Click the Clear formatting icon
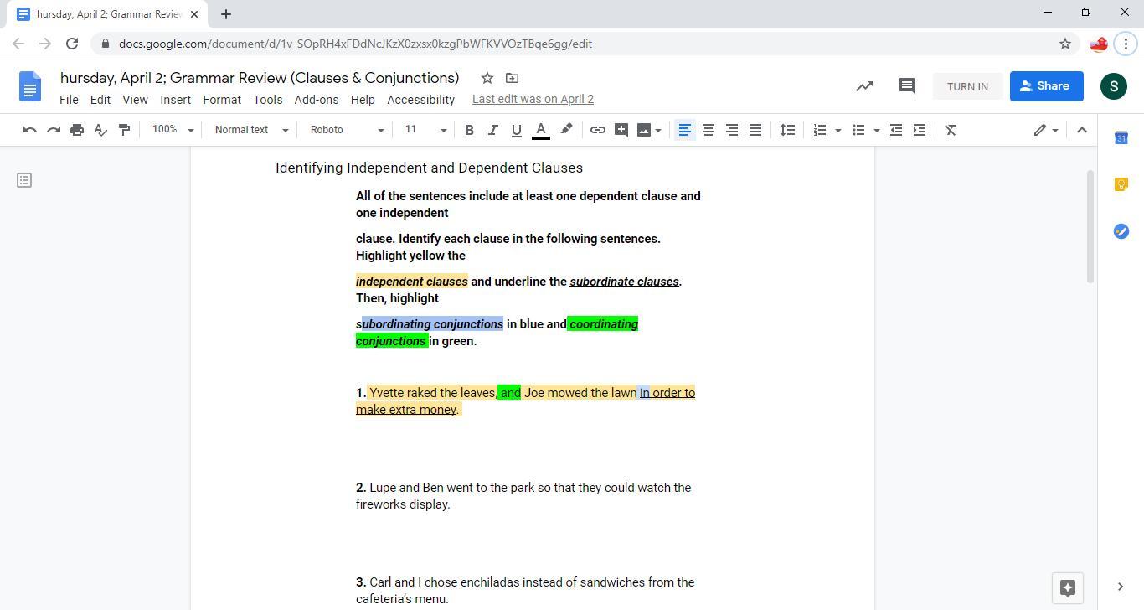 click(x=951, y=130)
